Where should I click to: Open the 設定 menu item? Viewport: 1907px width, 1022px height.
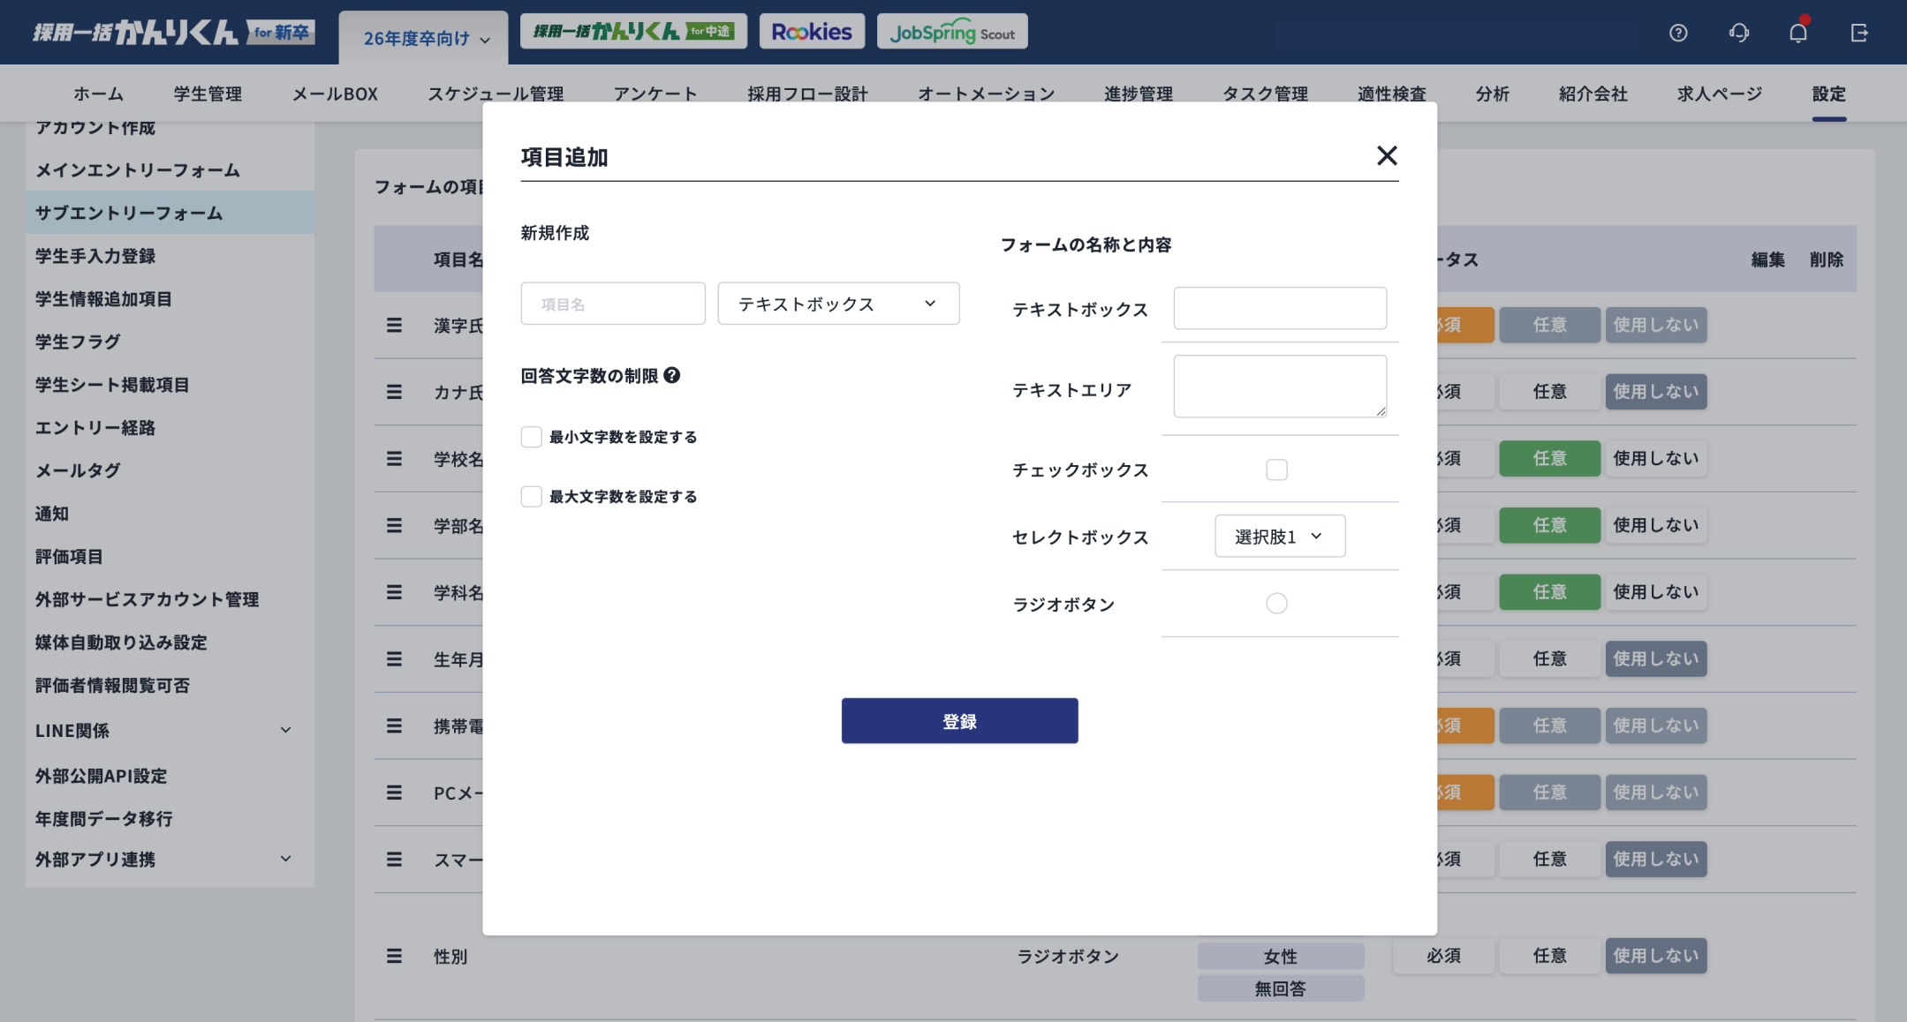[x=1829, y=94]
